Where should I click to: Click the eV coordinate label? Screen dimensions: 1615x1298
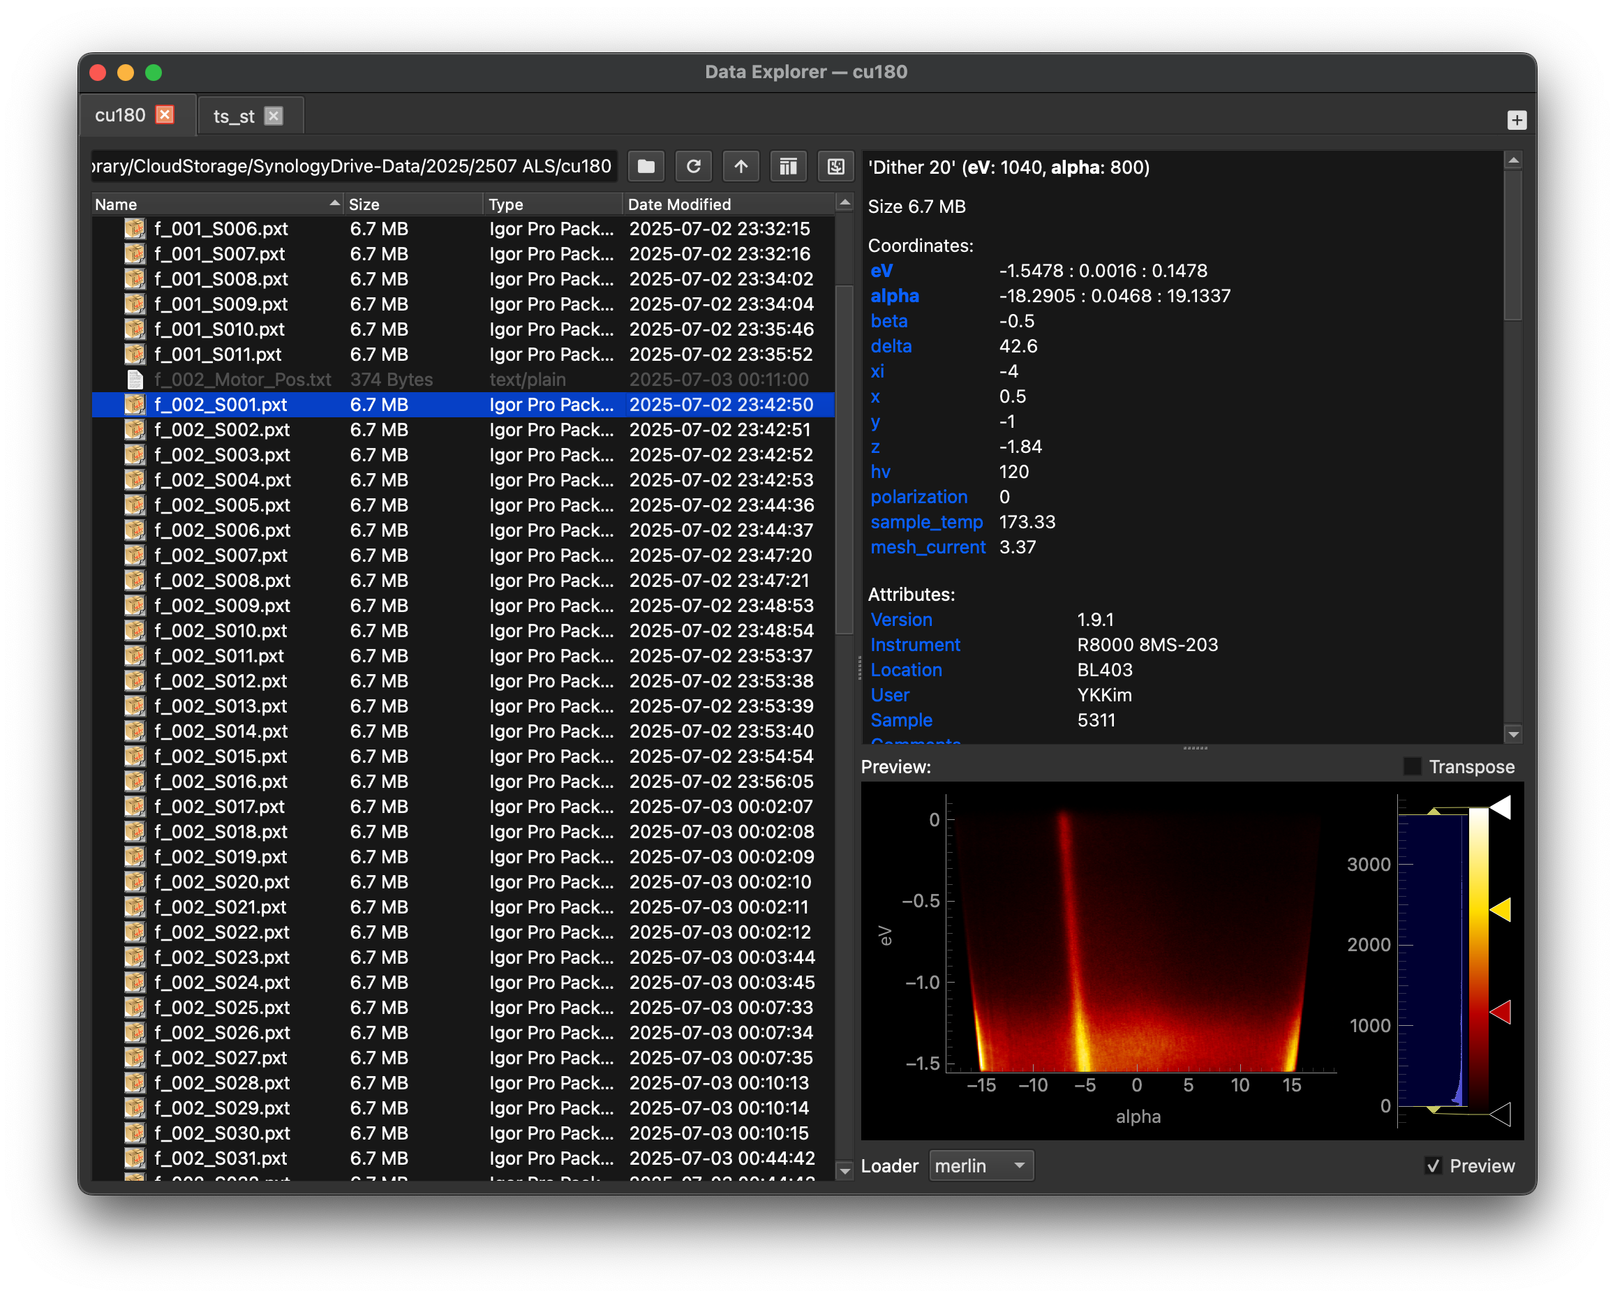(x=881, y=270)
